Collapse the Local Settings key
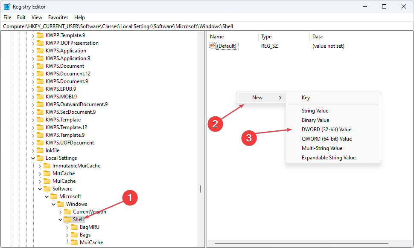The image size is (414, 248). pos(33,158)
